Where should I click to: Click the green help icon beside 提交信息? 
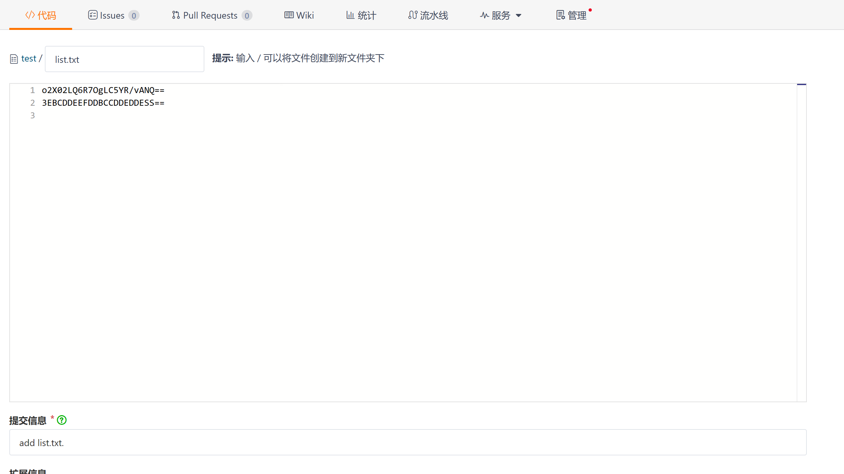pos(62,420)
